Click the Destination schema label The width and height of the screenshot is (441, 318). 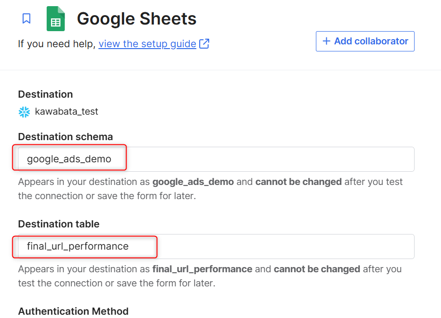[x=66, y=136]
